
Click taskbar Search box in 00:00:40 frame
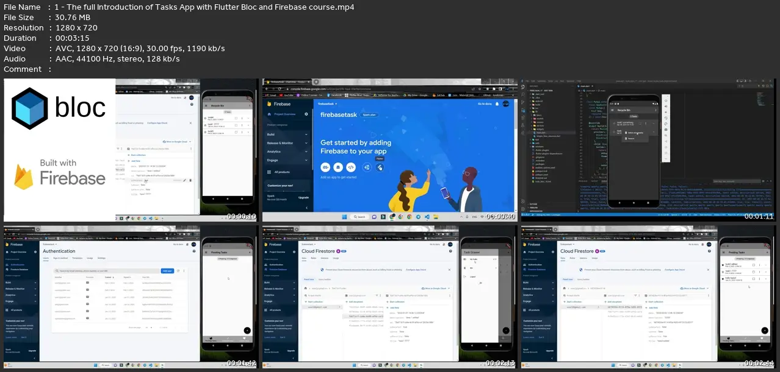click(359, 217)
